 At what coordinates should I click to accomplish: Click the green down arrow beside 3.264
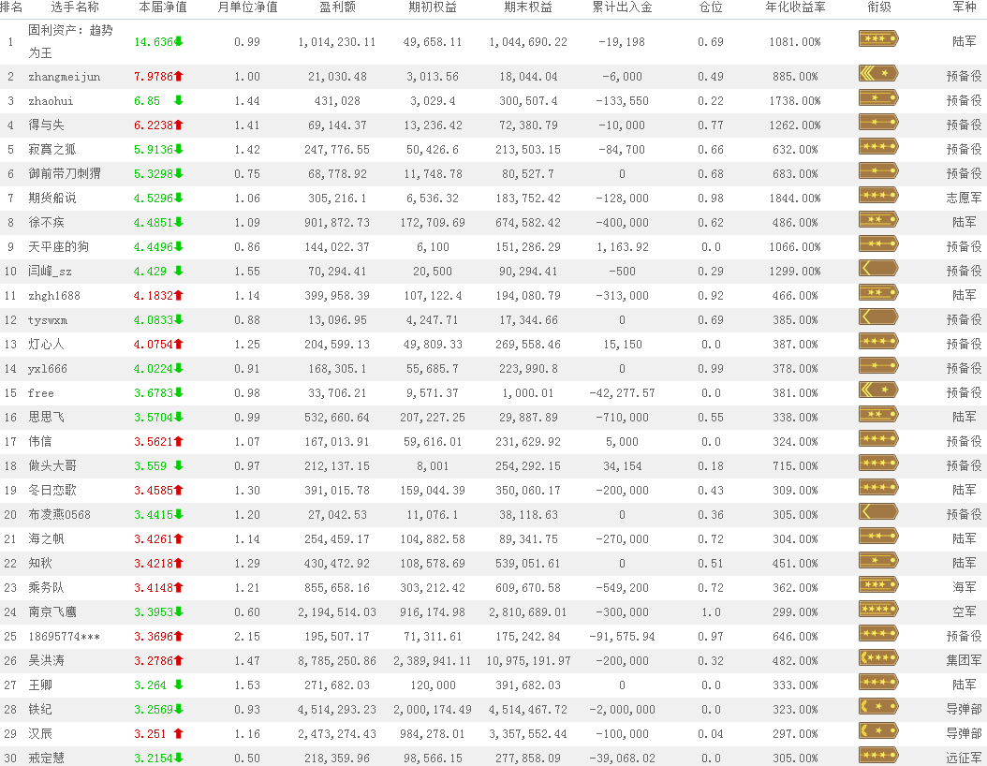point(179,685)
